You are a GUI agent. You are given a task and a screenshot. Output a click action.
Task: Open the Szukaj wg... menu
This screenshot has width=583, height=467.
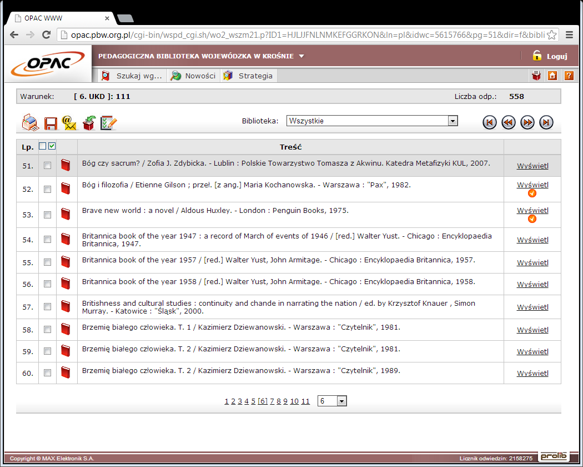[132, 76]
